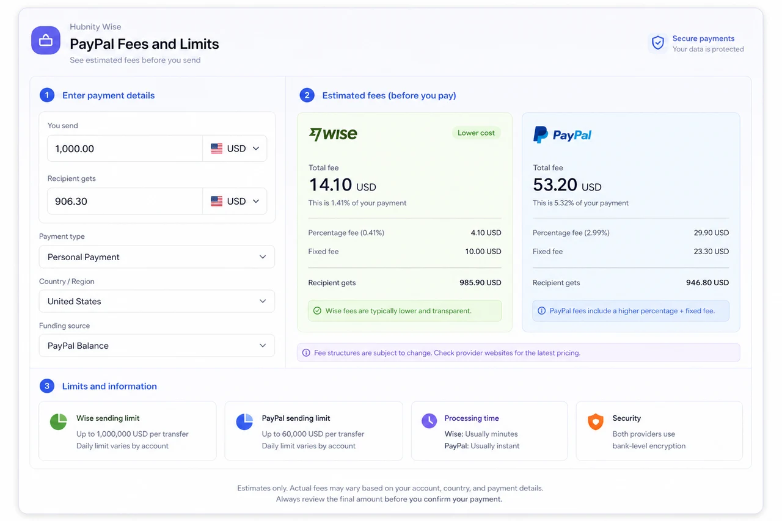The height and width of the screenshot is (521, 782).
Task: Click the 29.90 USD percentage fee value
Action: 711,233
